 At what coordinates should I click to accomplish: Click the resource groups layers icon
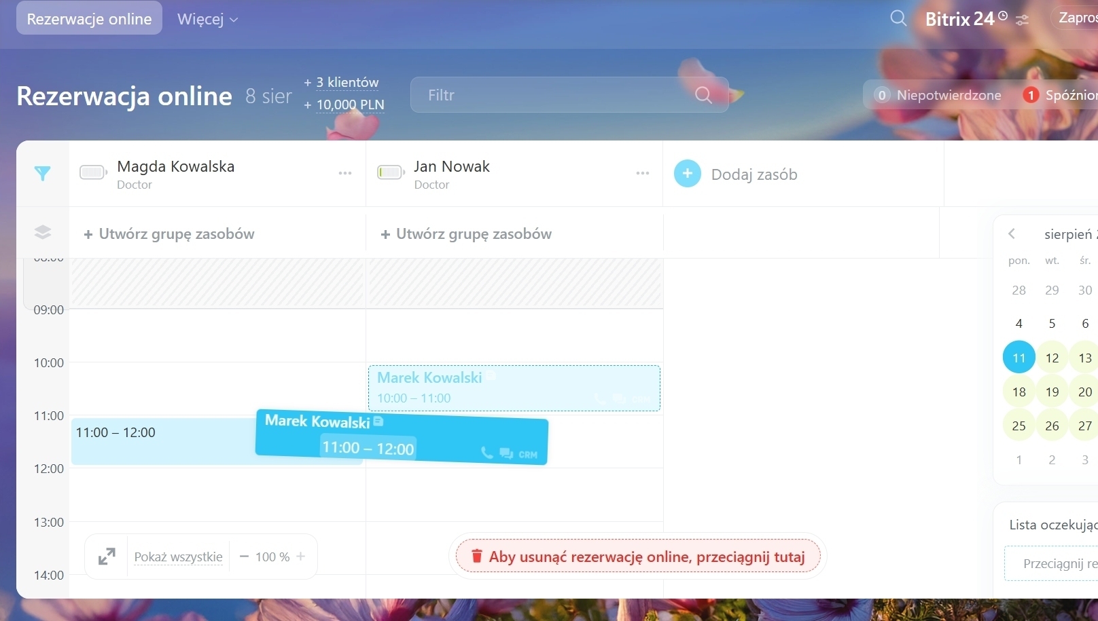tap(43, 232)
